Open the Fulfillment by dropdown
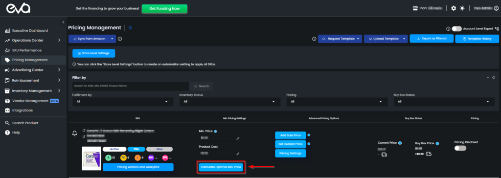This screenshot has height=178, width=501. point(123,102)
